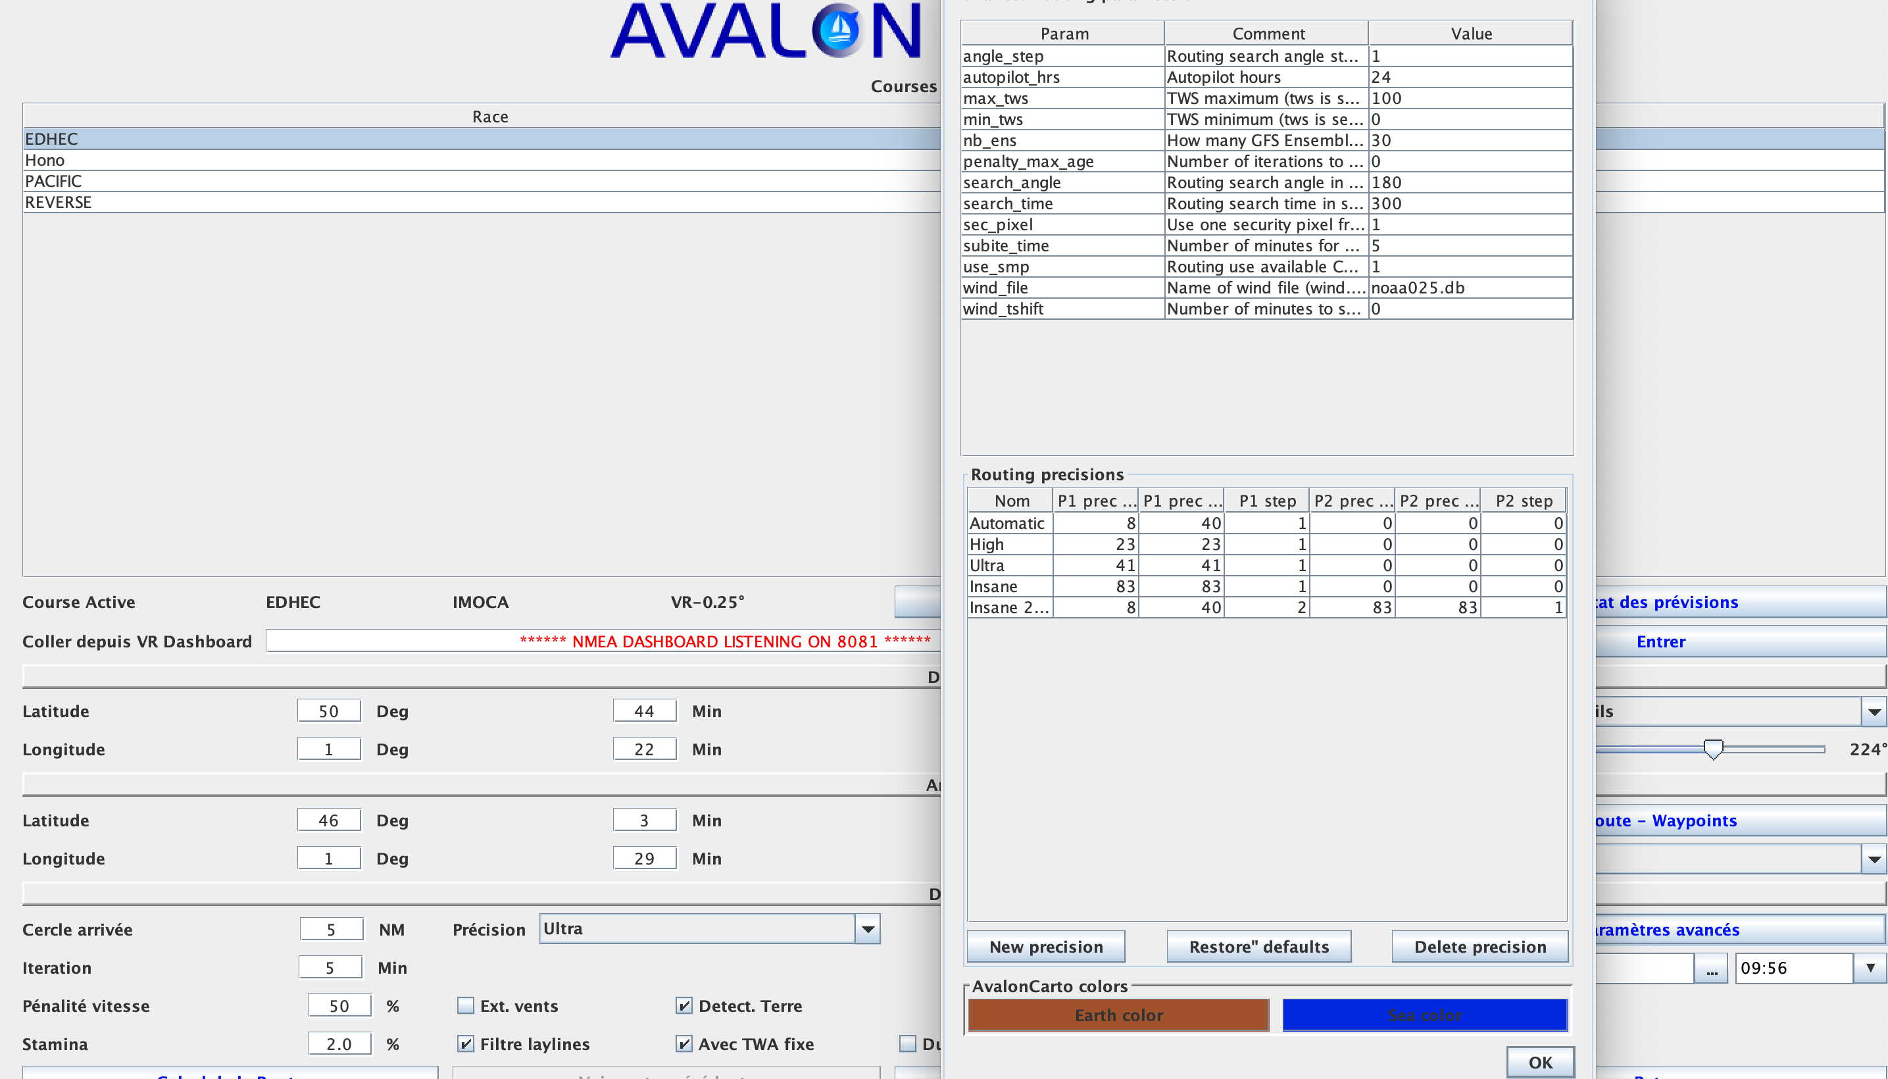Click the Nom column header

(1012, 501)
